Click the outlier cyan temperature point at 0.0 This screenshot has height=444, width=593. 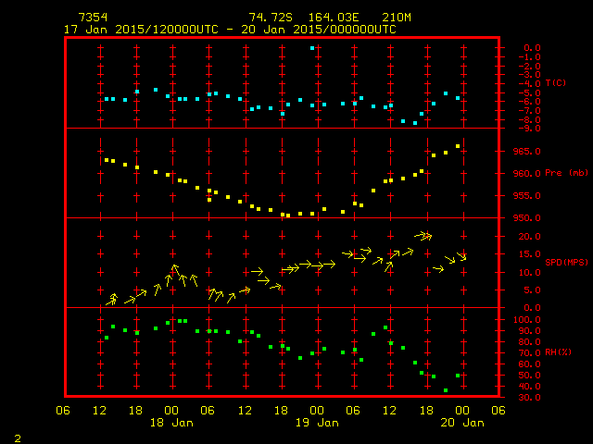click(312, 48)
